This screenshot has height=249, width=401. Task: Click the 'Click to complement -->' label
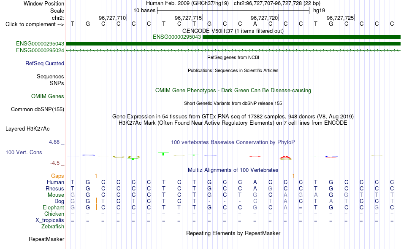click(x=35, y=24)
